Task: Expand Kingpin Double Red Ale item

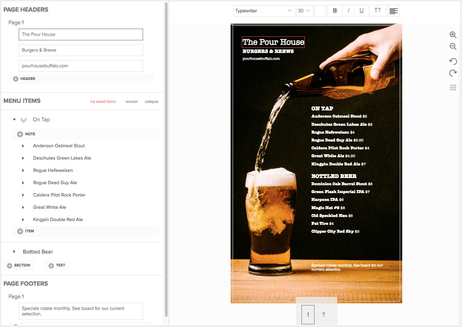Action: pos(23,220)
